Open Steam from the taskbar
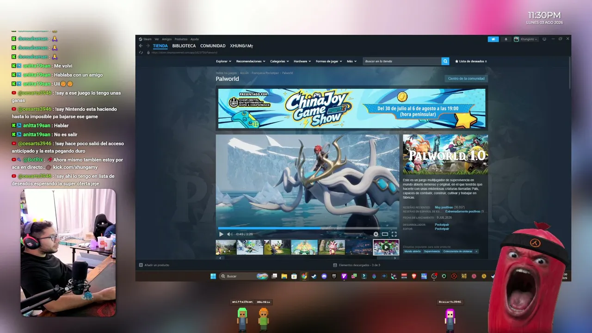The image size is (592, 333). [x=314, y=276]
